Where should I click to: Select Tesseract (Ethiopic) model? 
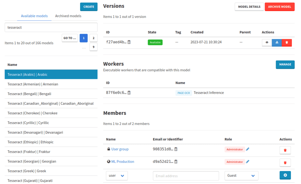(x=51, y=142)
